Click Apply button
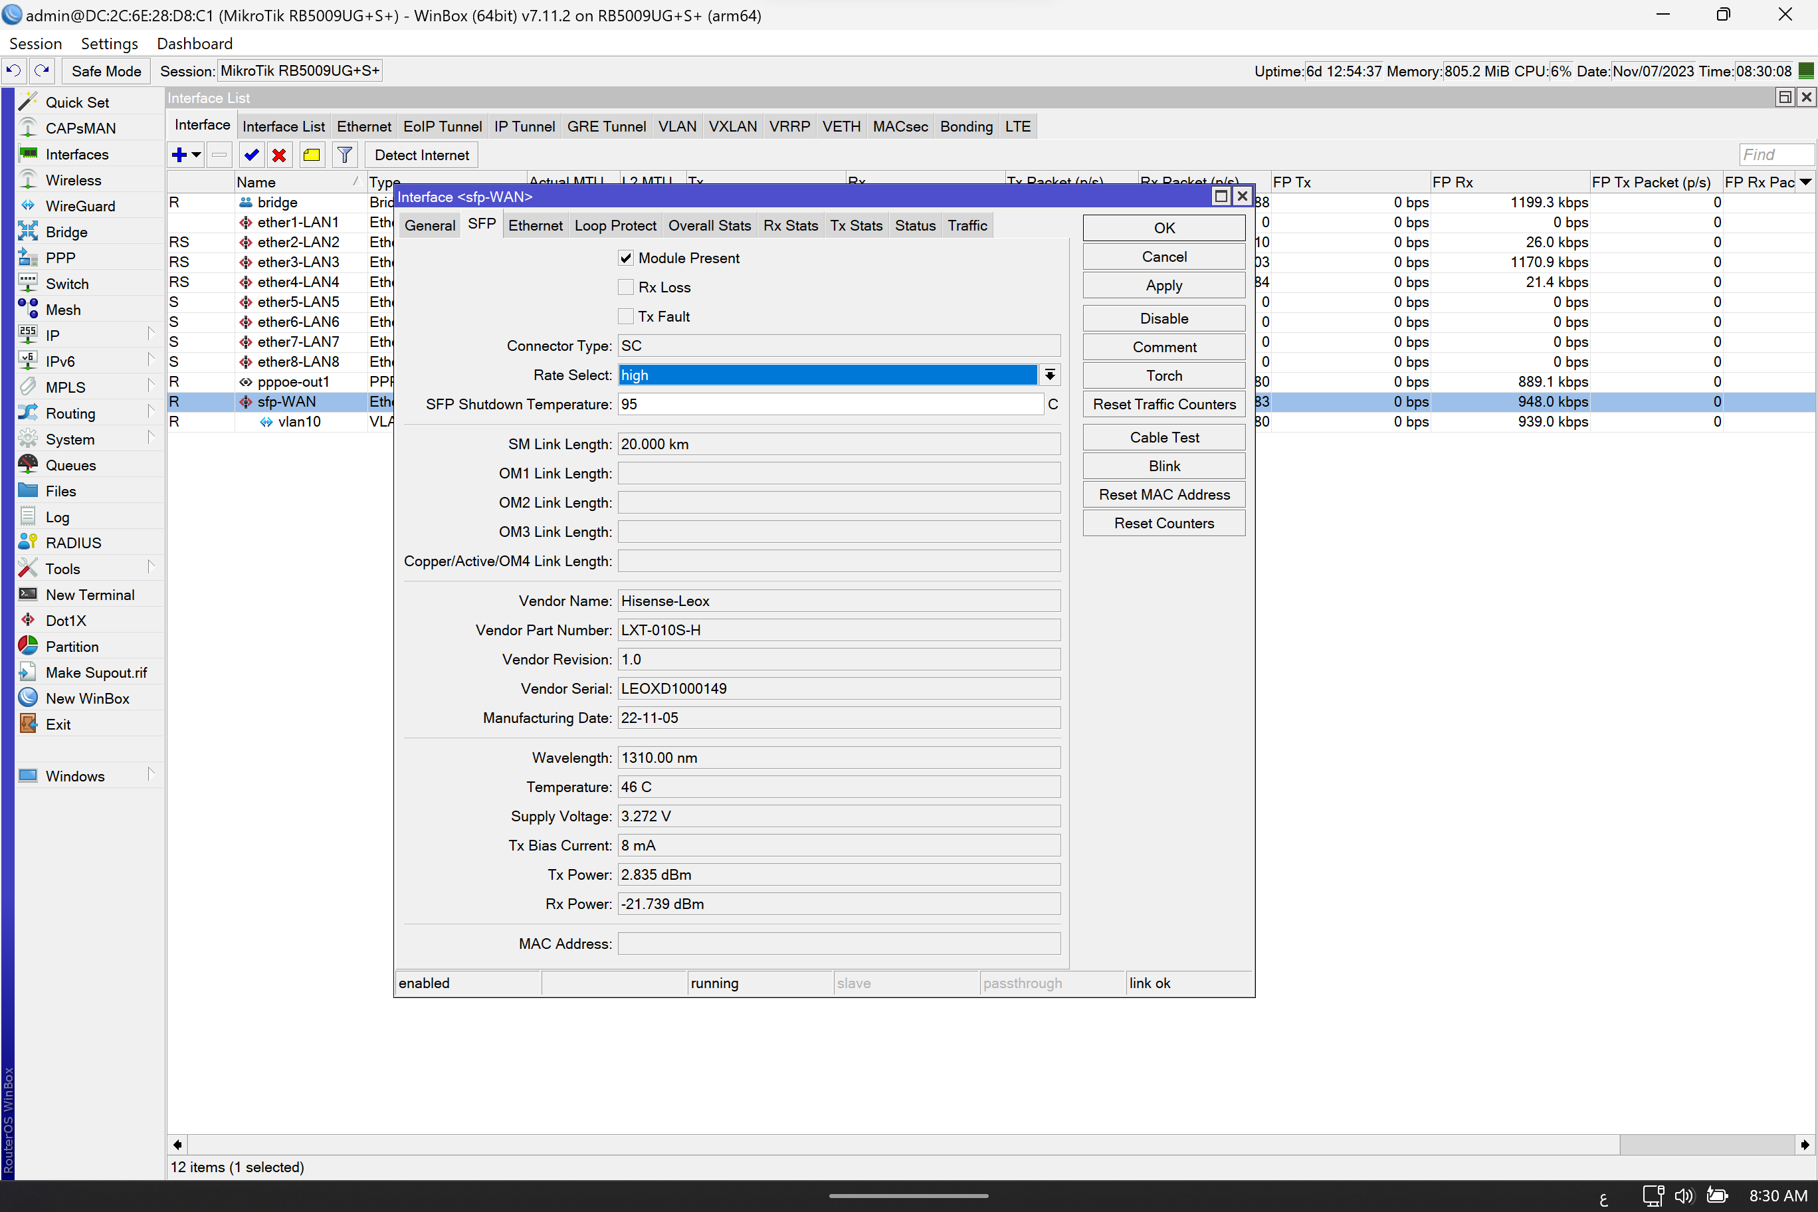This screenshot has width=1818, height=1212. 1163,285
